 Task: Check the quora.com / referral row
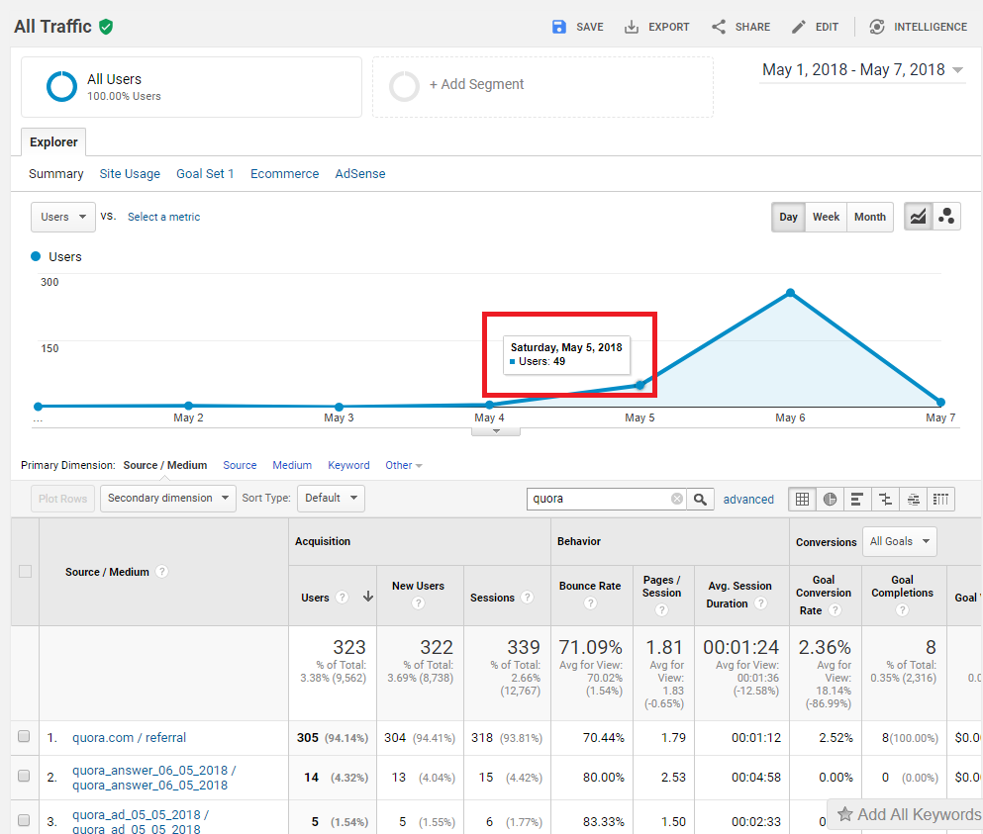point(24,736)
